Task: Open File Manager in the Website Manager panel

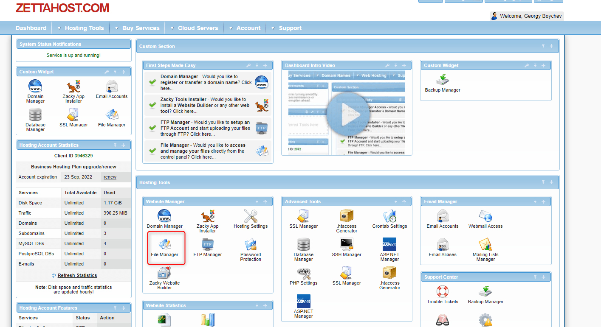Action: click(x=165, y=247)
